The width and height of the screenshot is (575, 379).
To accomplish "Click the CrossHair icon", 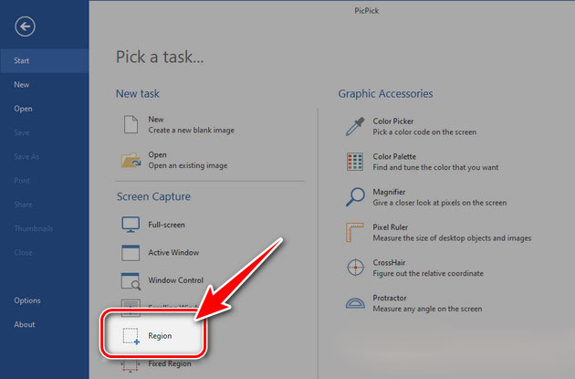I will click(355, 268).
